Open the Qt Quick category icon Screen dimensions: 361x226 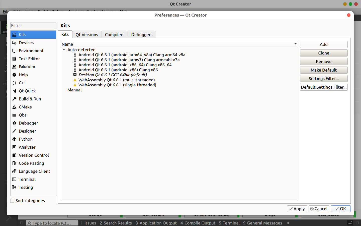click(14, 91)
